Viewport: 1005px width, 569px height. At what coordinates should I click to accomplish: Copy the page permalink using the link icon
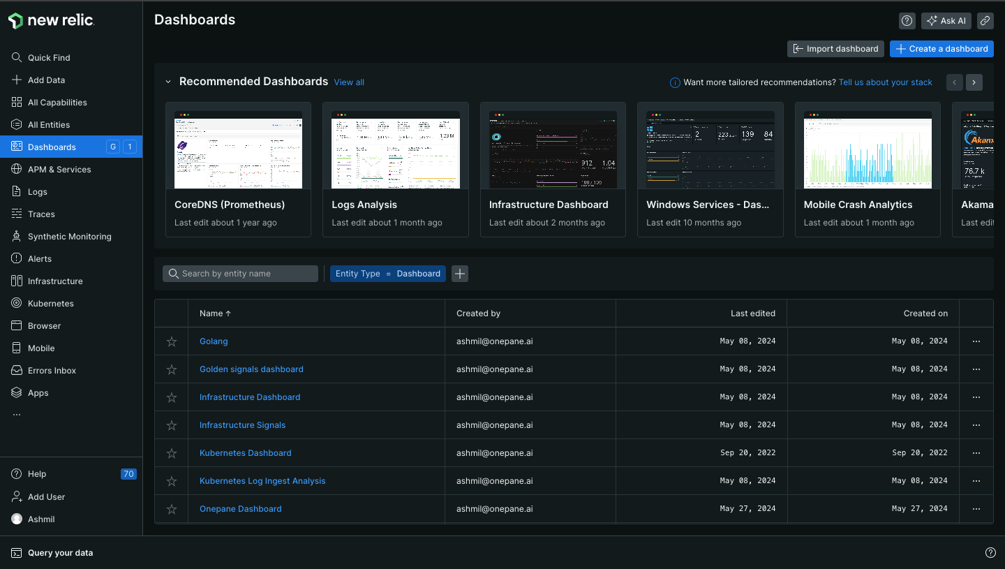pos(985,21)
